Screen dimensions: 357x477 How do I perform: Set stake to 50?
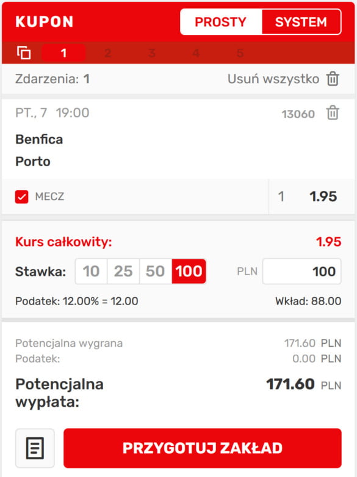[x=156, y=271]
